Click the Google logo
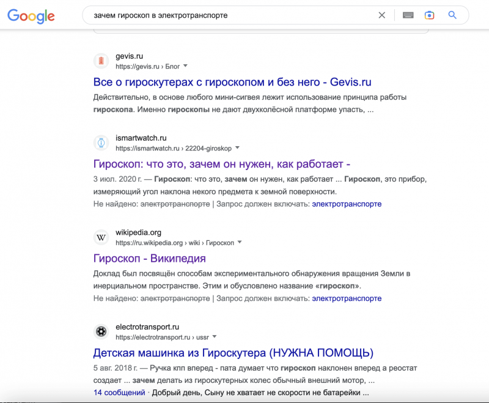 point(31,16)
